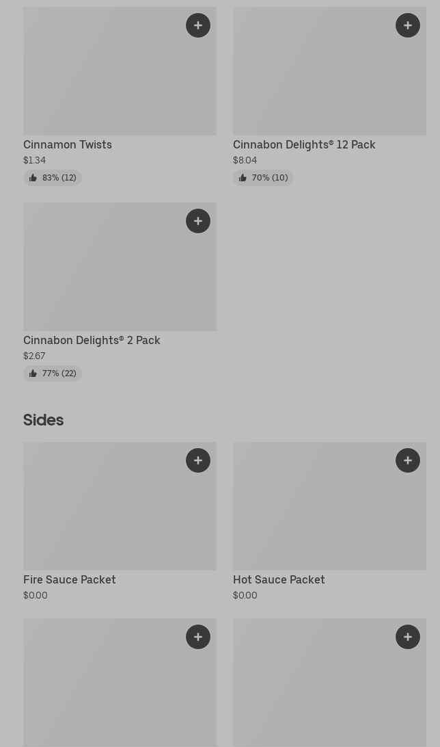Add Cinnabon Delights 2 Pack to cart
The width and height of the screenshot is (440, 747).
click(198, 221)
